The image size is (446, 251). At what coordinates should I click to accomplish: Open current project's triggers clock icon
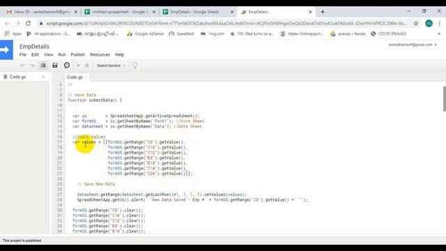click(x=67, y=66)
